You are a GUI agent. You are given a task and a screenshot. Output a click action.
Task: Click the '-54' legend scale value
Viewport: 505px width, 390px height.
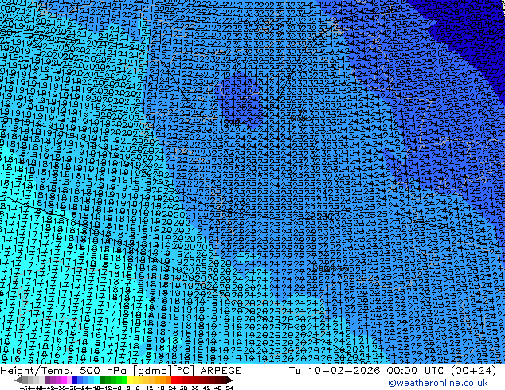(25, 388)
